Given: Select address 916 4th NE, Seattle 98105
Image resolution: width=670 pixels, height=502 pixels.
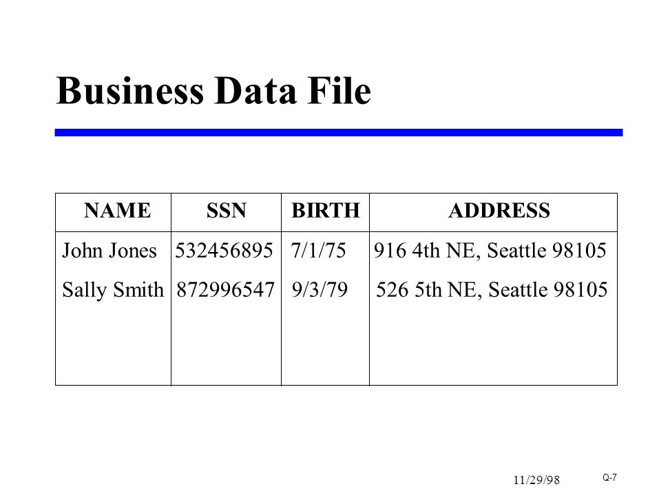Looking at the screenshot, I should pyautogui.click(x=490, y=251).
